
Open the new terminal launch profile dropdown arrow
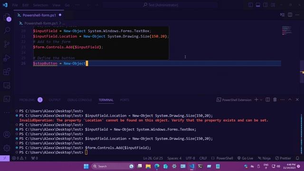click(261, 100)
